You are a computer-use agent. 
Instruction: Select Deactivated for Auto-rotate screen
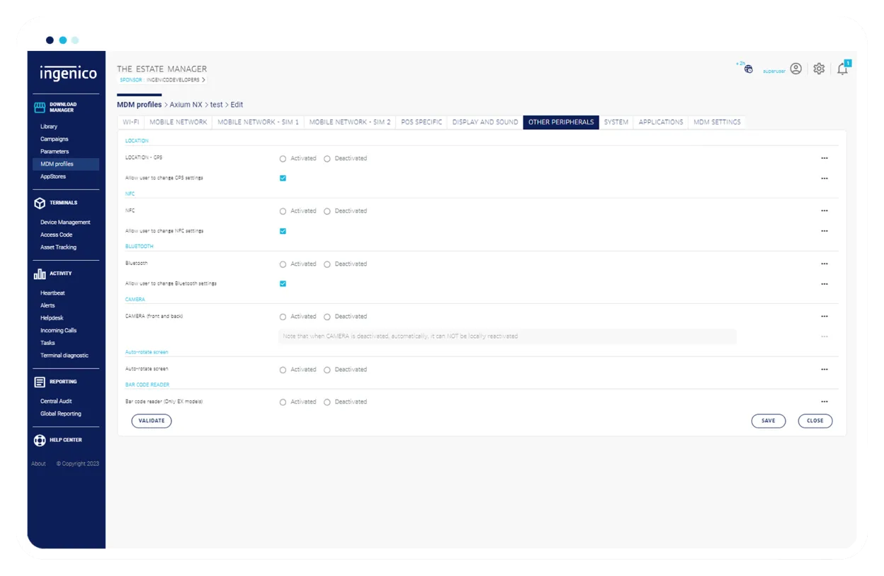point(327,370)
